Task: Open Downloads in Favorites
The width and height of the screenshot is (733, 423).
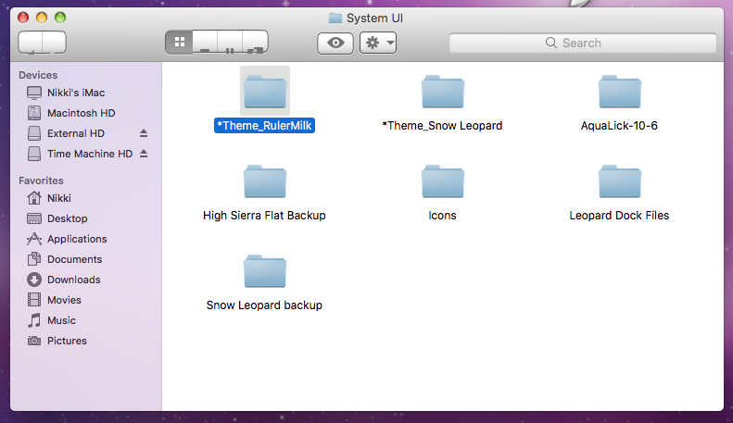Action: pyautogui.click(x=86, y=280)
